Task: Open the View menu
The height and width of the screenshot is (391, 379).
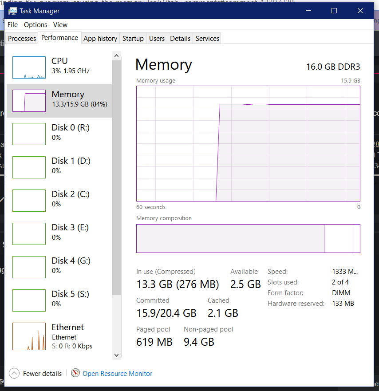Action: point(60,25)
